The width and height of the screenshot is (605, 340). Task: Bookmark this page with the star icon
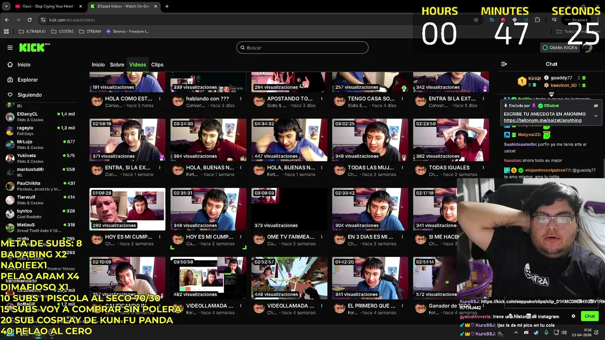click(x=476, y=20)
